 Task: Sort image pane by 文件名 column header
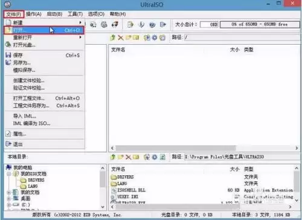coord(118,50)
